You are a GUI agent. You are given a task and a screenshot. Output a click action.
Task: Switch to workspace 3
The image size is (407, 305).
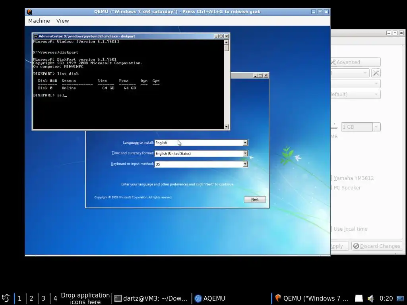pos(43,298)
